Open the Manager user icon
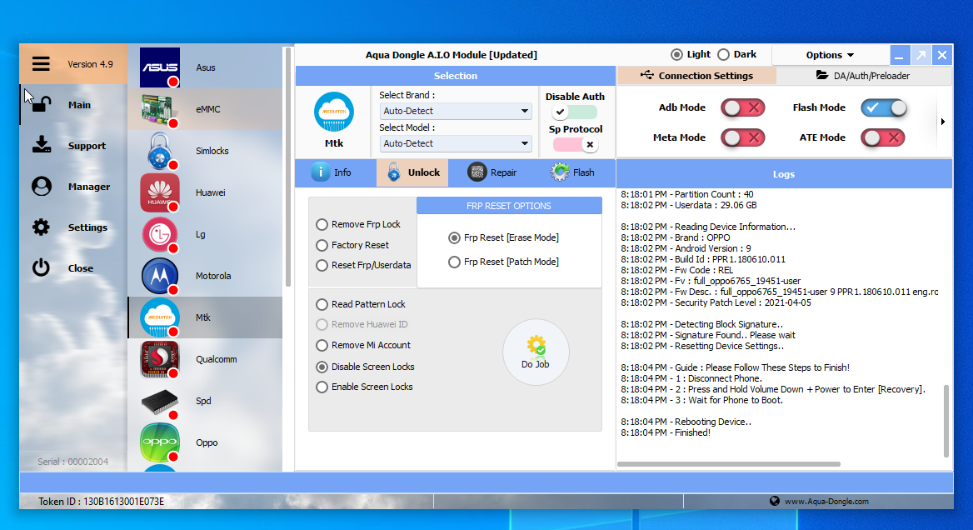The width and height of the screenshot is (973, 530). pyautogui.click(x=42, y=186)
